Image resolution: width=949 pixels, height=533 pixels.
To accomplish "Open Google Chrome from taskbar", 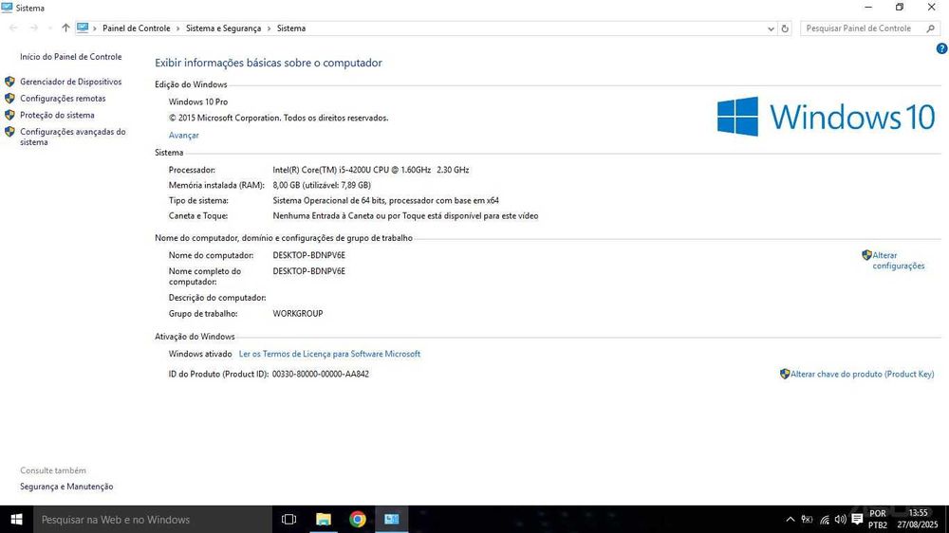I will tap(358, 520).
